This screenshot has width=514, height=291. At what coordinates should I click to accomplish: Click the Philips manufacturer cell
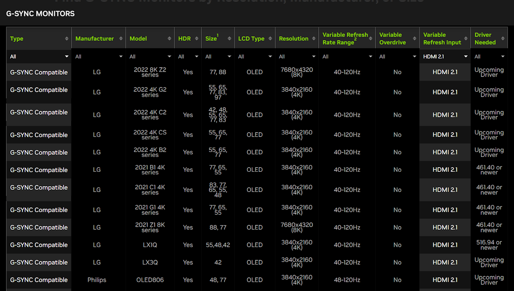[x=97, y=280]
